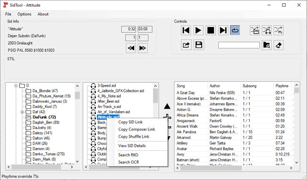Move playlist item up with triangle arrow

pos(167,106)
